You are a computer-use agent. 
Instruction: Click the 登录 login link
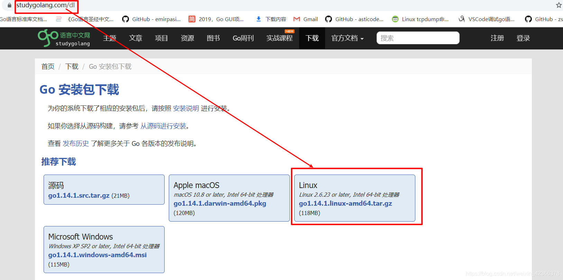tap(523, 38)
